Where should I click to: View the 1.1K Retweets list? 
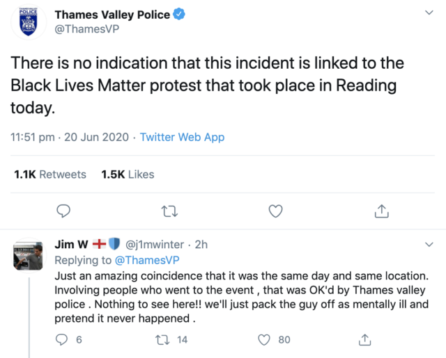coord(50,174)
